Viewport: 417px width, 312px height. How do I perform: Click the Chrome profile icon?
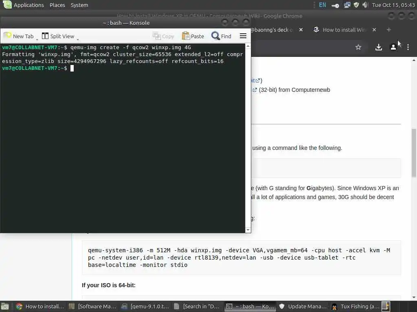393,47
